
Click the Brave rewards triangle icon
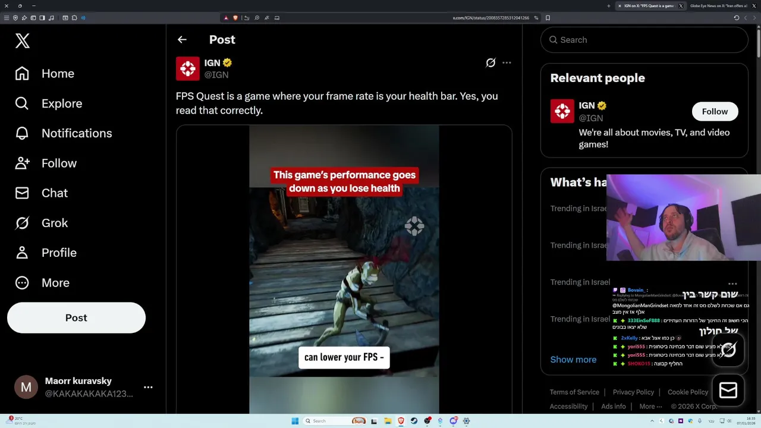(x=226, y=18)
